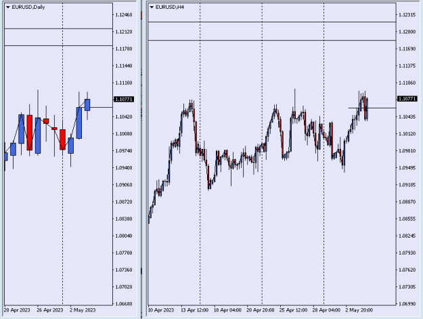The image size is (423, 319).
Task: Click the 25 Apr 12:00 time label
Action: tap(293, 310)
